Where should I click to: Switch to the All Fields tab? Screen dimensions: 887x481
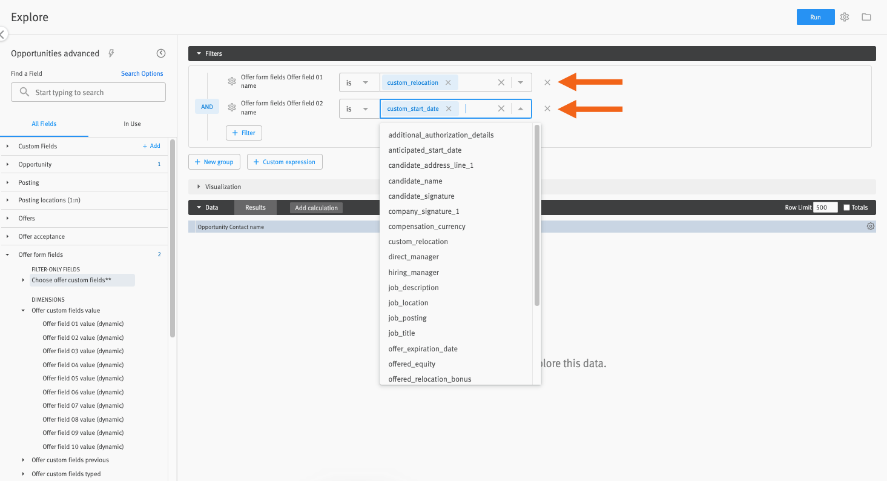click(44, 124)
